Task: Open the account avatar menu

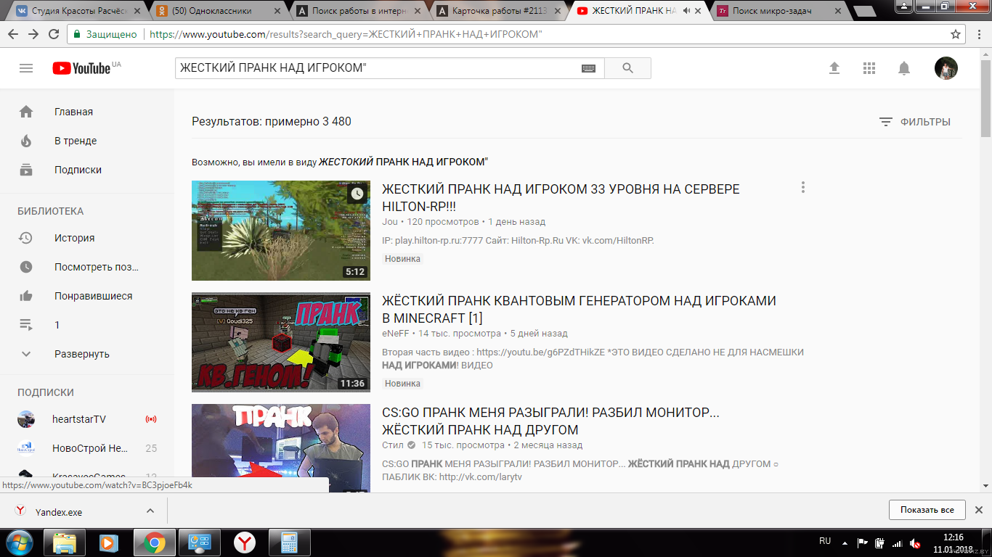Action: [x=946, y=68]
